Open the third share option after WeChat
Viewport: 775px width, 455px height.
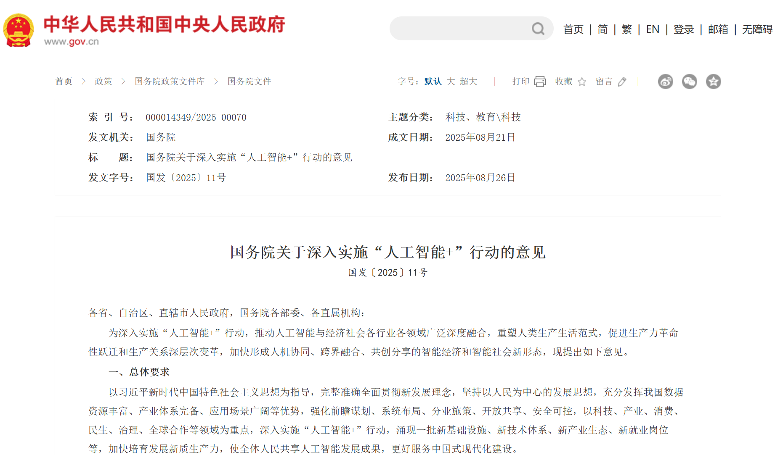713,82
